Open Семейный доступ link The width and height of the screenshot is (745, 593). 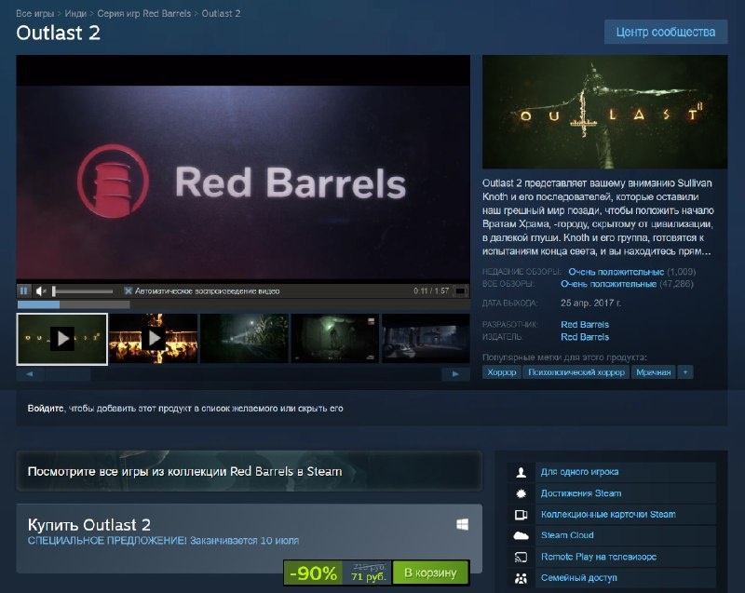[x=578, y=578]
